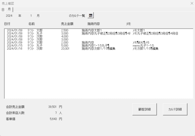The image size is (195, 136).
Task: Select the 2024/01/16 row
Action: point(99,49)
